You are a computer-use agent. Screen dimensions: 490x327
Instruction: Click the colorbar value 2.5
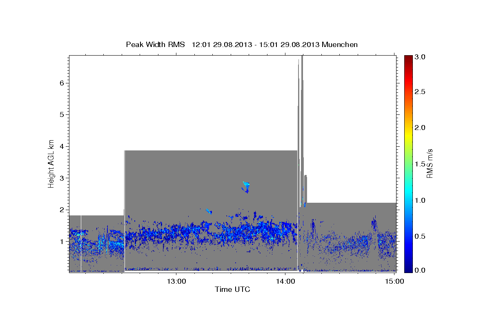[420, 92]
